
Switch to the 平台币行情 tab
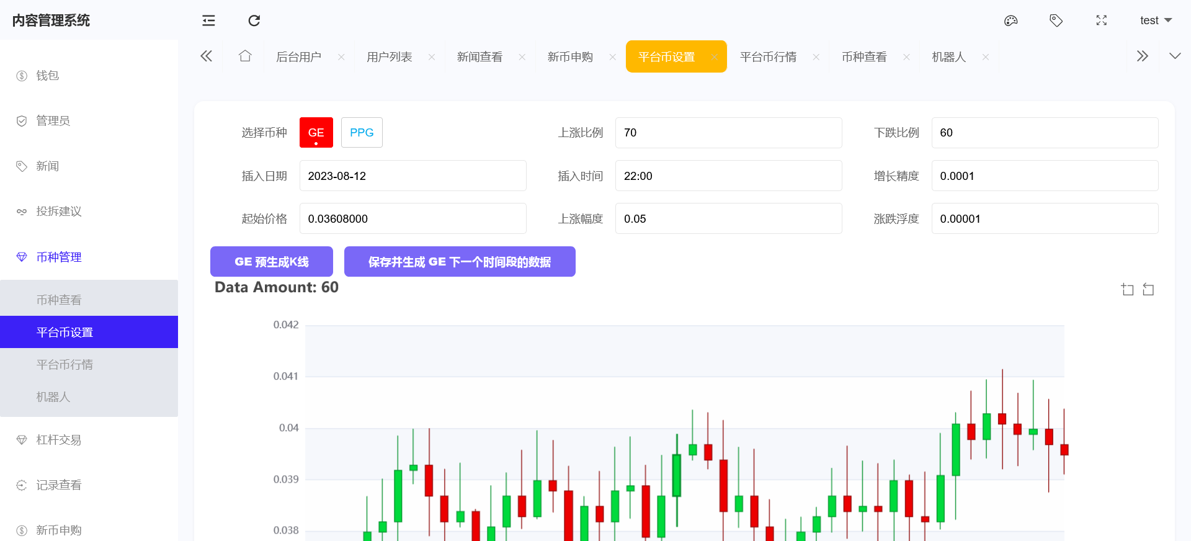(x=768, y=57)
